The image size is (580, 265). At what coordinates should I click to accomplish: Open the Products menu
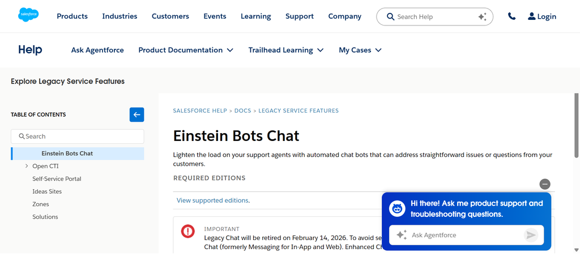(72, 16)
